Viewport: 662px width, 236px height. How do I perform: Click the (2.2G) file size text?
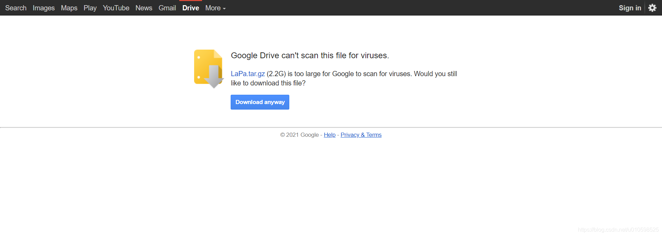(276, 74)
